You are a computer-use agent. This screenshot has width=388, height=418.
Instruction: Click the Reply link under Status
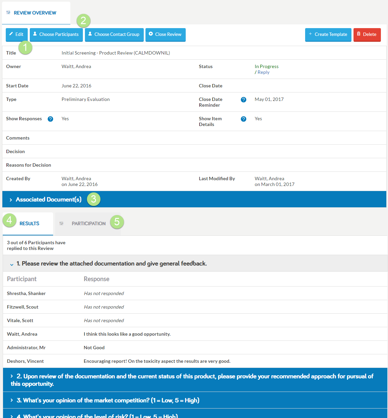[x=264, y=72]
